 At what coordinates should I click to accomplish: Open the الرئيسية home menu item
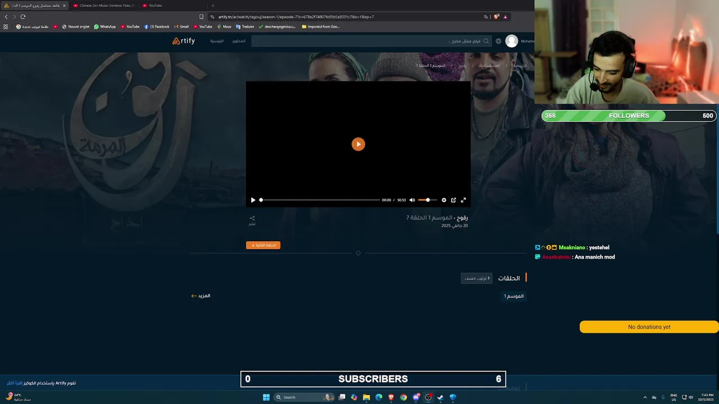pos(217,41)
